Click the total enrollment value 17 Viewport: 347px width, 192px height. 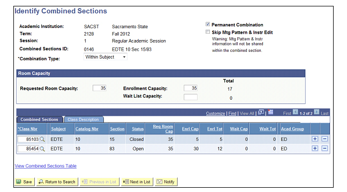pos(230,89)
